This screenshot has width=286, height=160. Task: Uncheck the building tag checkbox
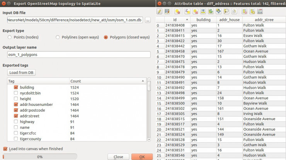pyautogui.click(x=16, y=87)
